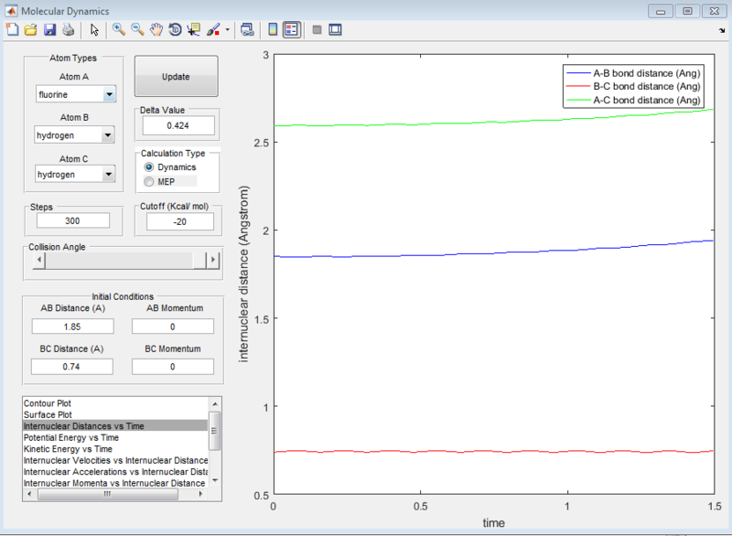Save the figure with the floppy disk icon
The height and width of the screenshot is (536, 732).
(x=49, y=29)
